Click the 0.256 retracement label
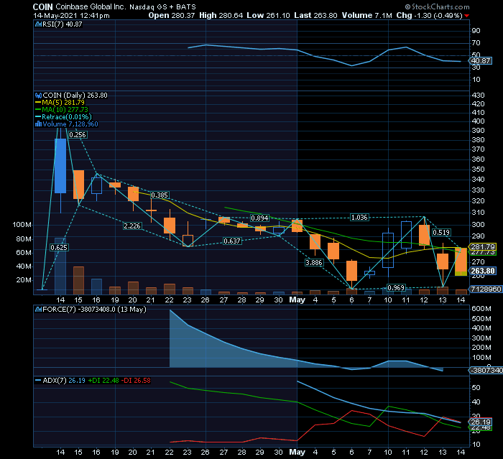This screenshot has width=503, height=459. coord(78,135)
